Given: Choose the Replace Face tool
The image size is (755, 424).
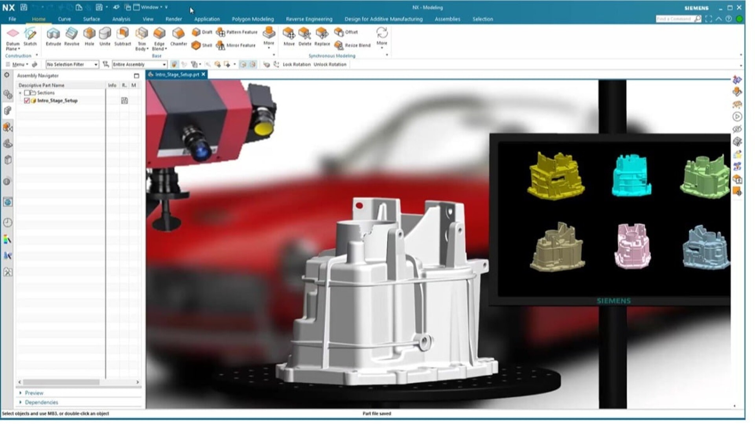Looking at the screenshot, I should (x=322, y=37).
